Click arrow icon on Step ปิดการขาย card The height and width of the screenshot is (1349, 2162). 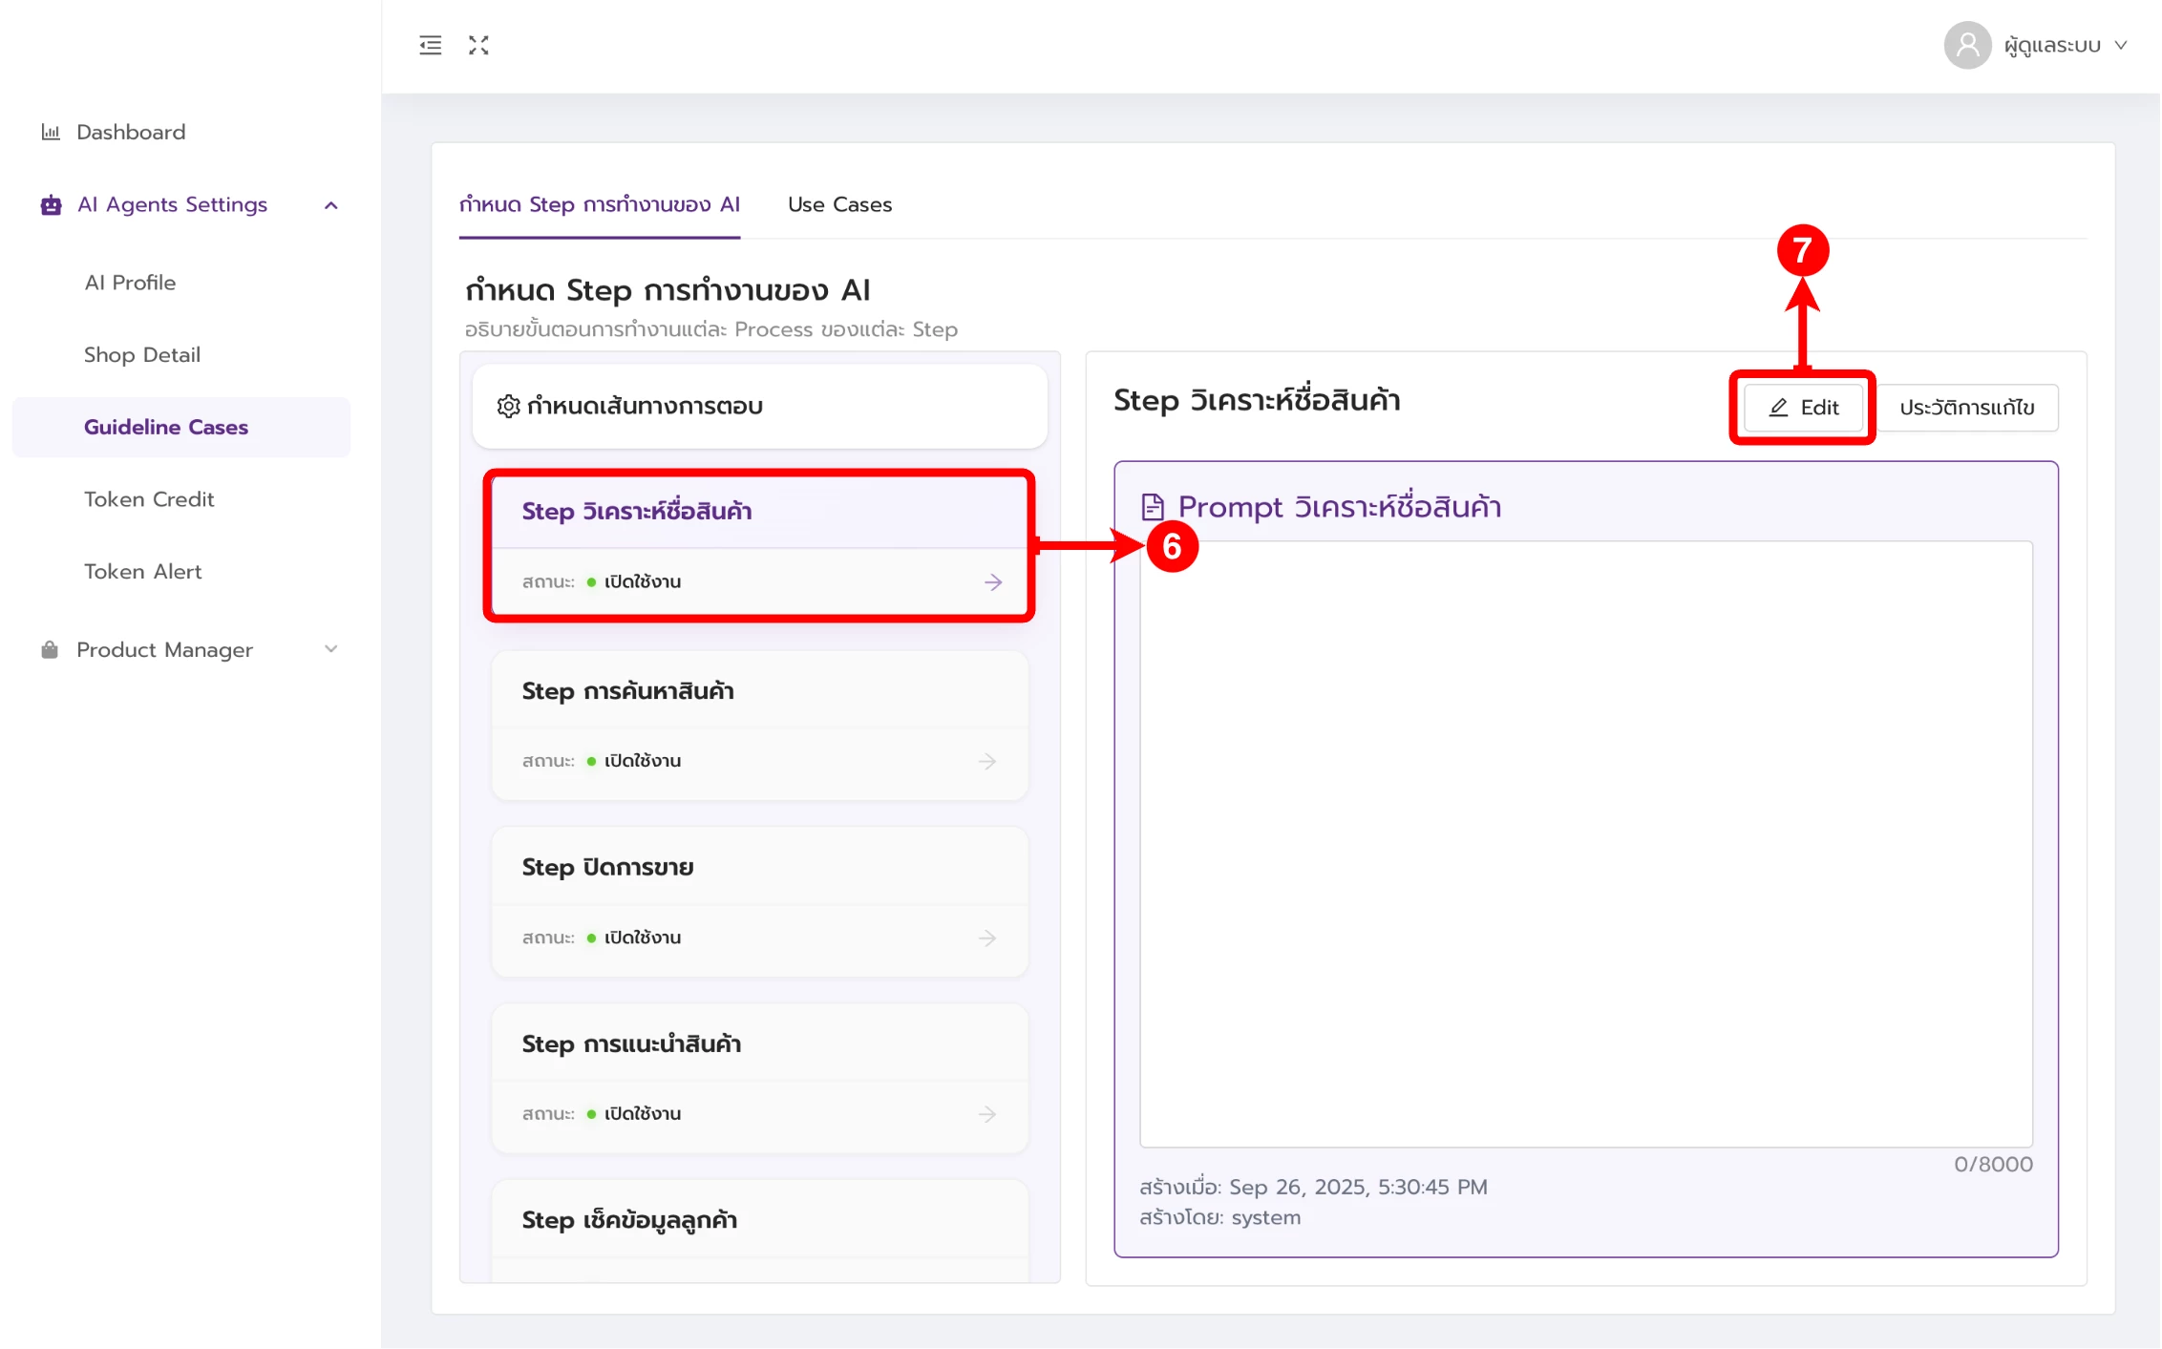click(987, 938)
